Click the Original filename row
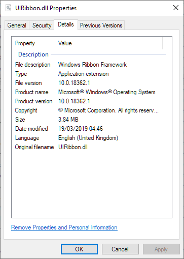The height and width of the screenshot is (259, 184). [x=91, y=147]
